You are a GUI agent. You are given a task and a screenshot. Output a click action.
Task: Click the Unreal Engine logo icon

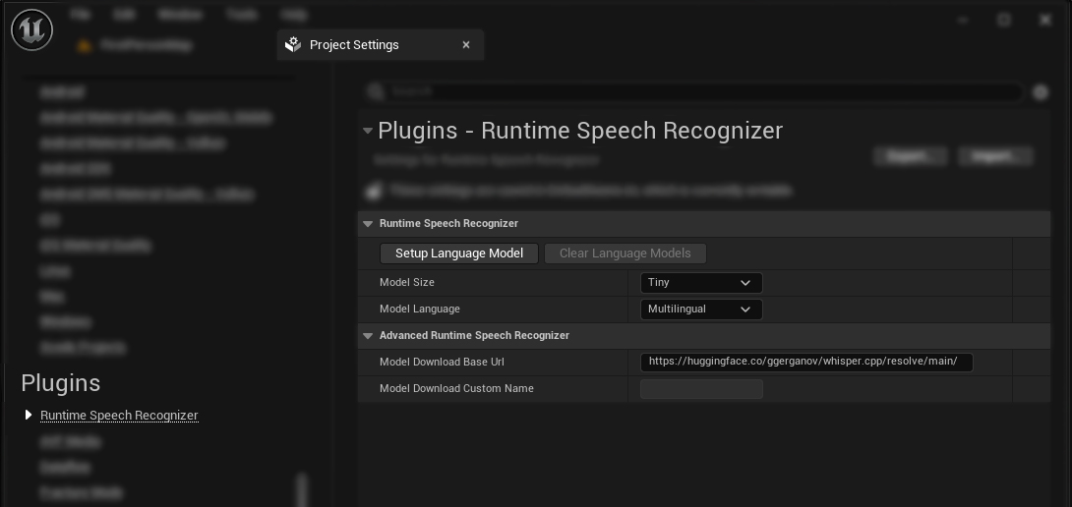coord(31,30)
